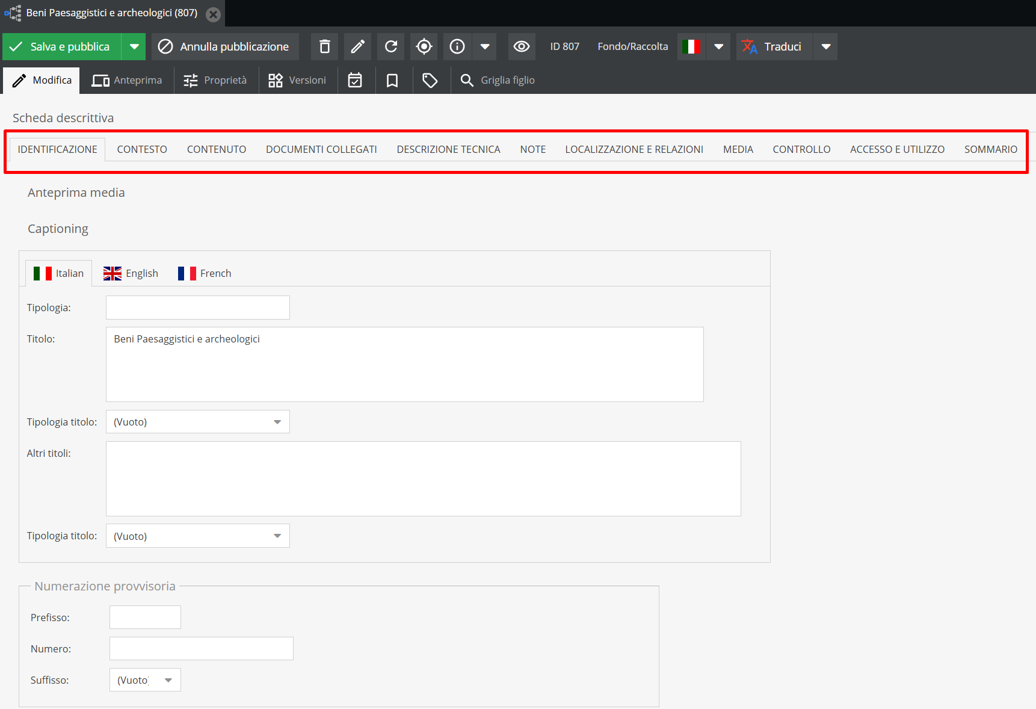Click the Altri titoli text area

click(x=424, y=478)
